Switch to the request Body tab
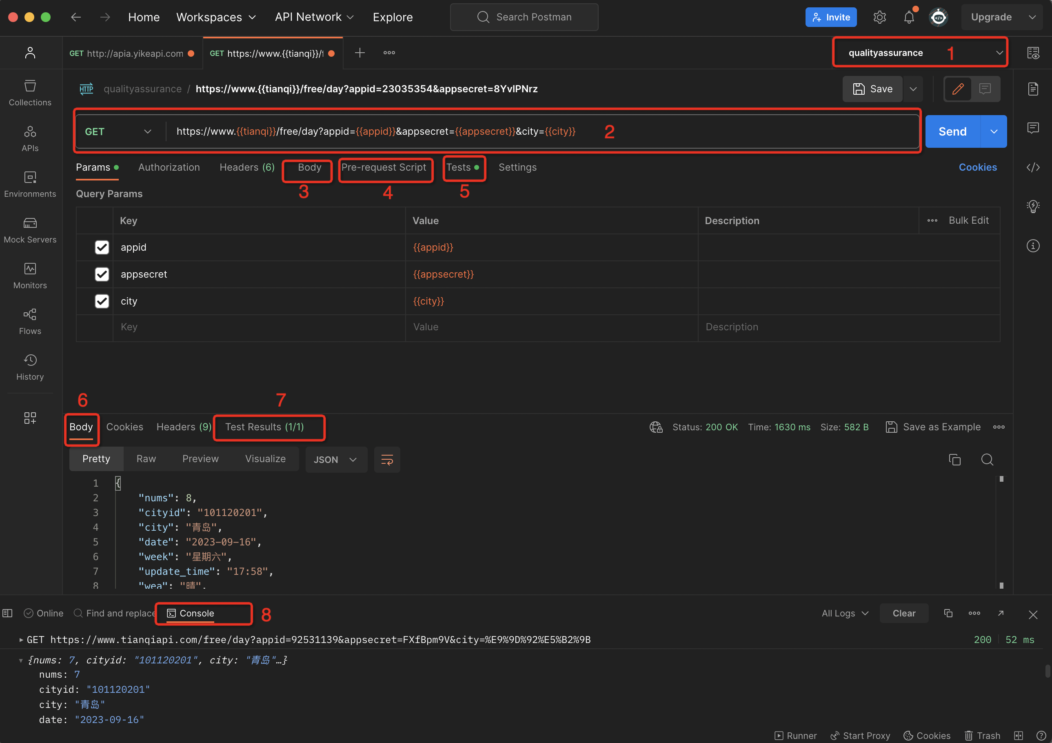This screenshot has width=1052, height=743. click(x=309, y=167)
